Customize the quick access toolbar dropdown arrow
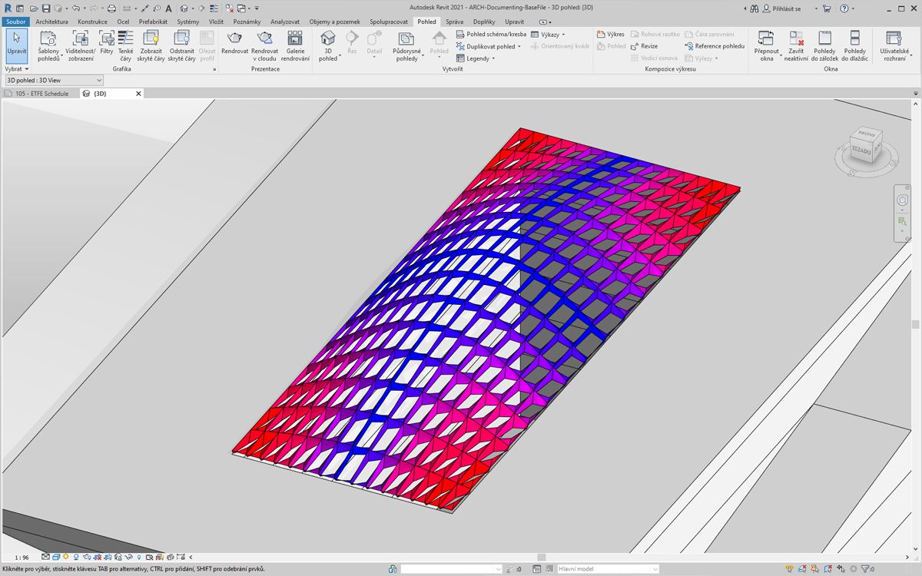 (x=257, y=8)
